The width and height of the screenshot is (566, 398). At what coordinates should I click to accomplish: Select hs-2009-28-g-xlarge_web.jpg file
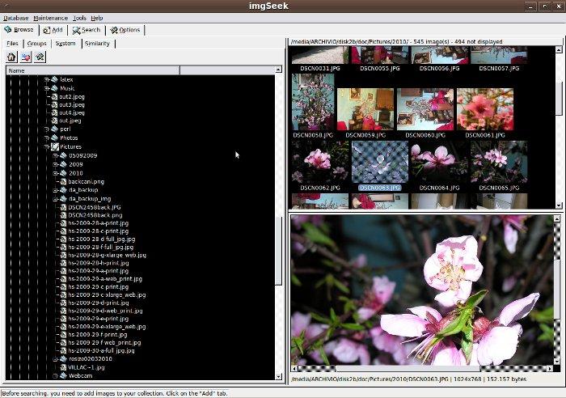point(108,255)
